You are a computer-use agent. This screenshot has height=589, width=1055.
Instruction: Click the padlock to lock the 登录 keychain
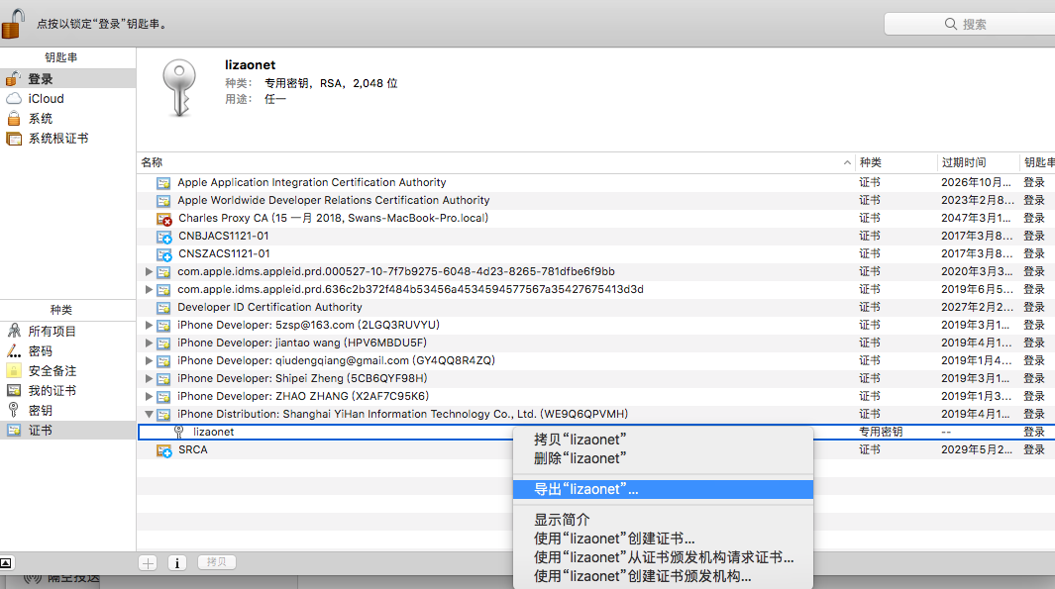click(x=14, y=22)
